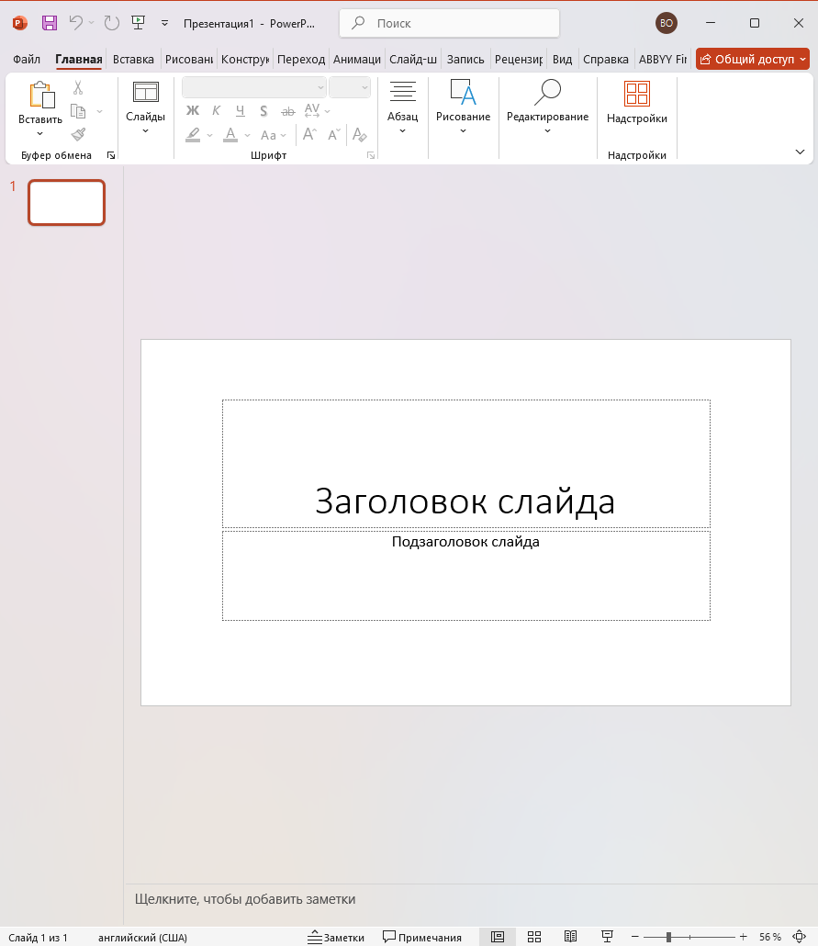Viewport: 818px width, 946px height.
Task: Switch to the Вид tab
Action: click(563, 60)
